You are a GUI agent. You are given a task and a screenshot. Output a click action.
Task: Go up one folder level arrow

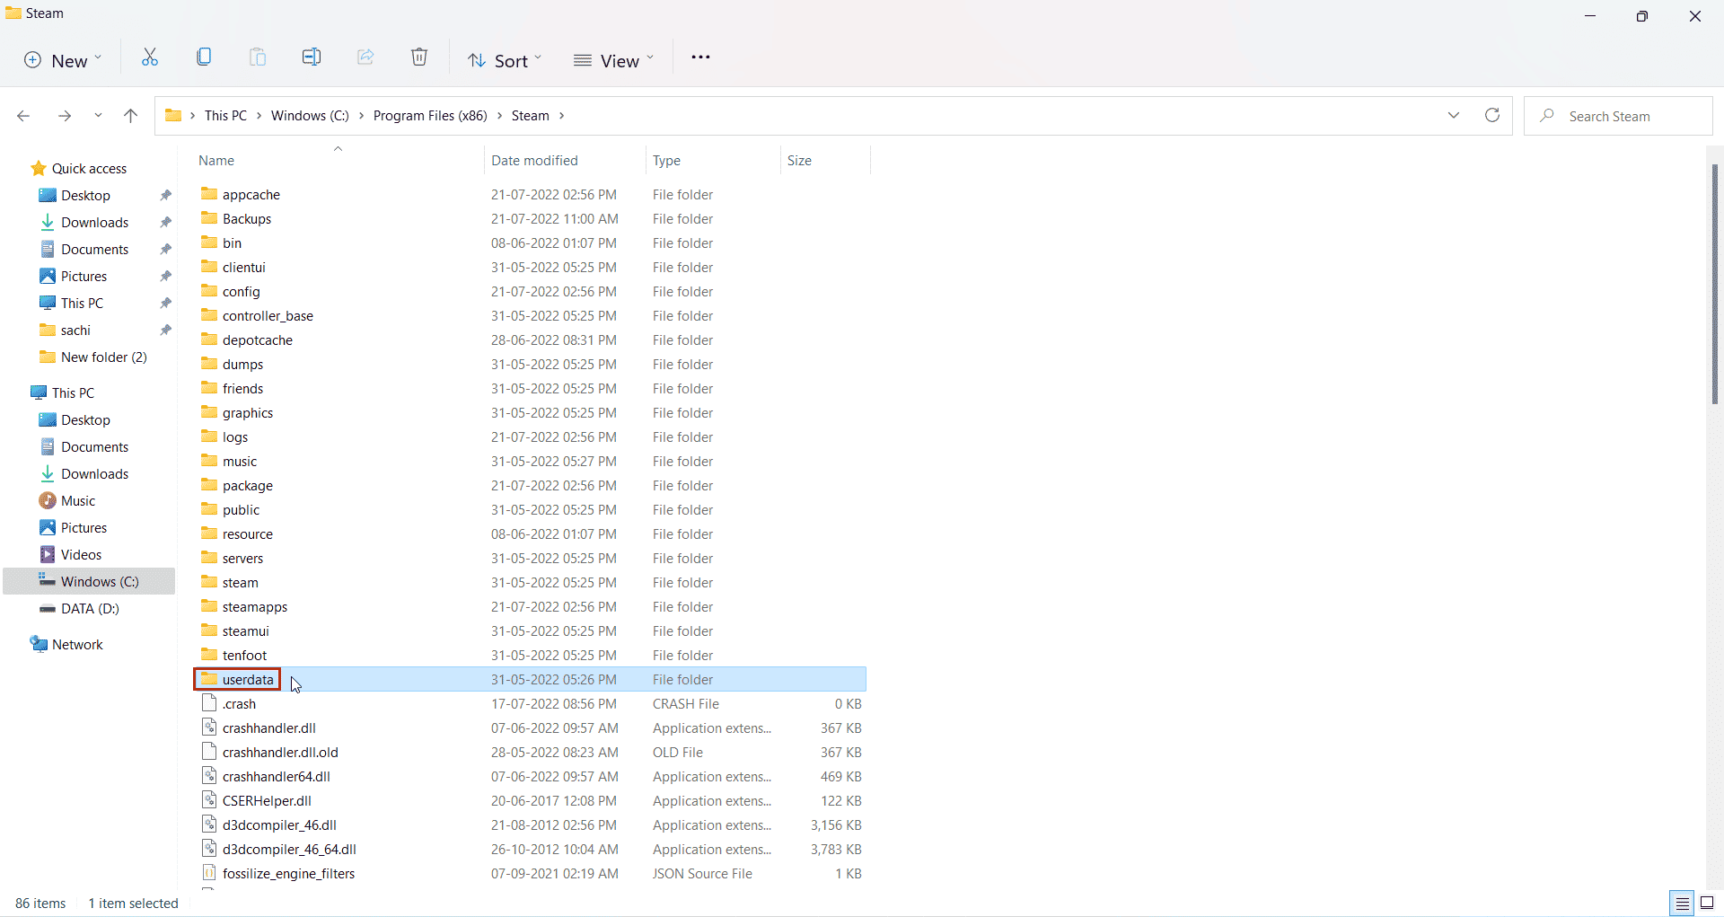point(130,116)
